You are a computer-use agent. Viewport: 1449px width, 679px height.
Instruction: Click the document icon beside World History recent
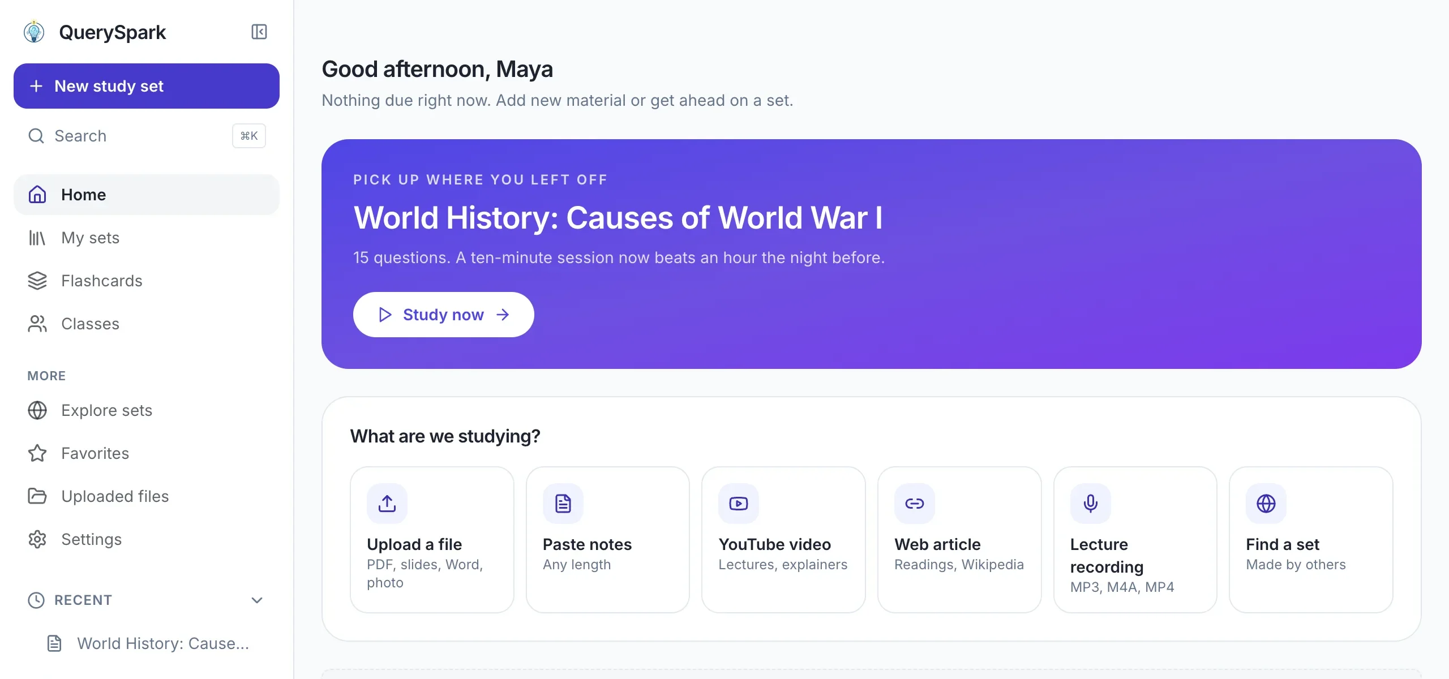click(x=54, y=643)
